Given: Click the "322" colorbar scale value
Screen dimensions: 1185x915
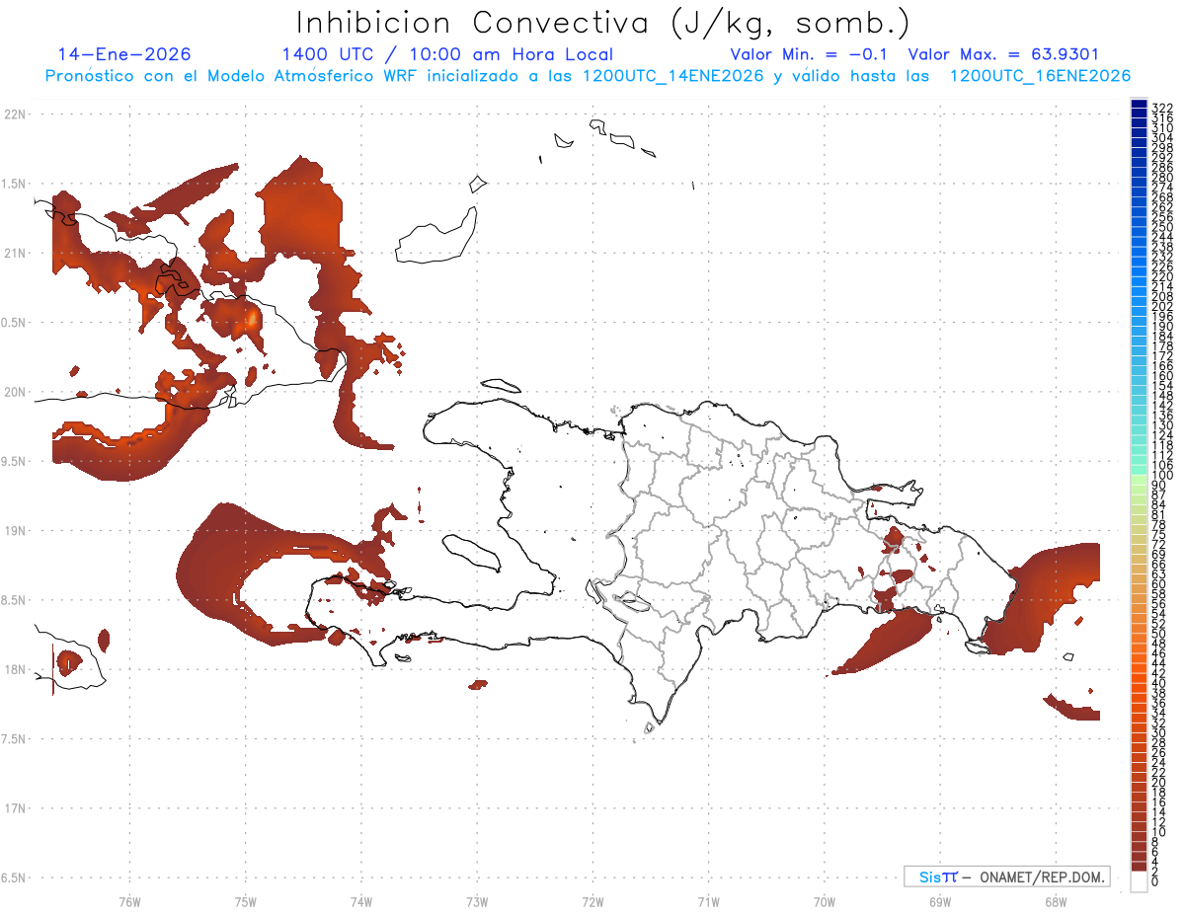Looking at the screenshot, I should click(1162, 107).
